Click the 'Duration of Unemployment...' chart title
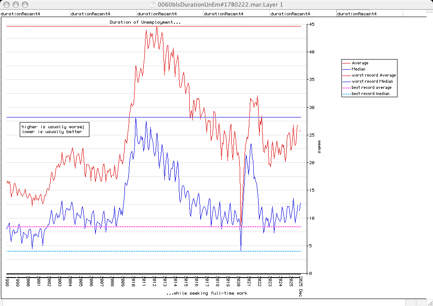433x306 pixels. click(145, 22)
